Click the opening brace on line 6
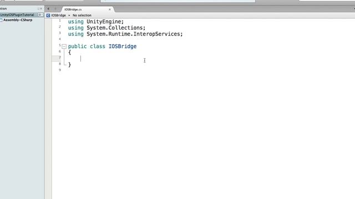Screen dimensions: 355x199 70,53
